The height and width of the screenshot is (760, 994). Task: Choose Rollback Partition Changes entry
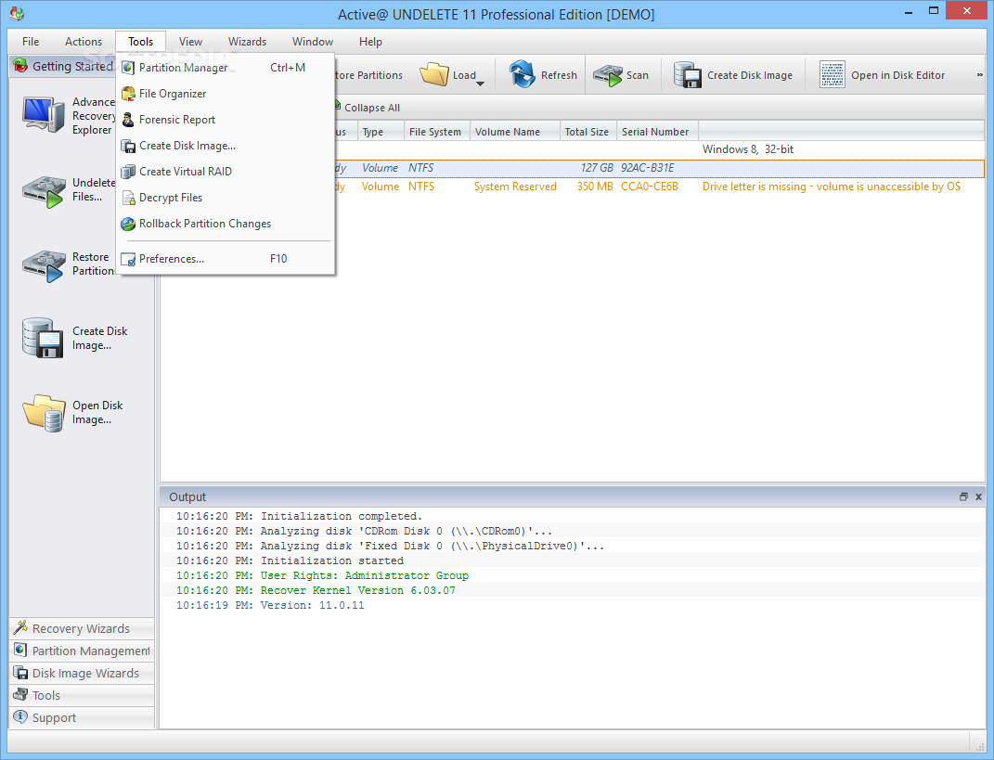tap(225, 223)
